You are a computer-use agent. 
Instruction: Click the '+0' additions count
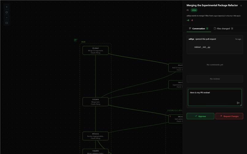point(188,20)
